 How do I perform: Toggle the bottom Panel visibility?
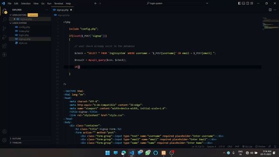click(244, 3)
